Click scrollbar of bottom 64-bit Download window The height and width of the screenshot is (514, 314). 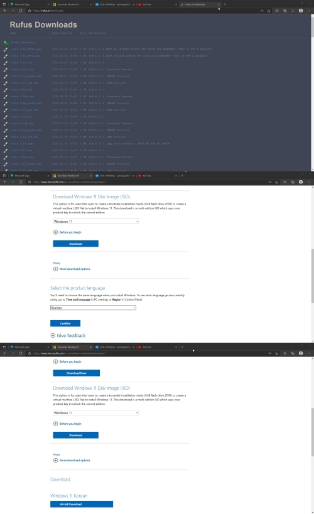pyautogui.click(x=312, y=432)
